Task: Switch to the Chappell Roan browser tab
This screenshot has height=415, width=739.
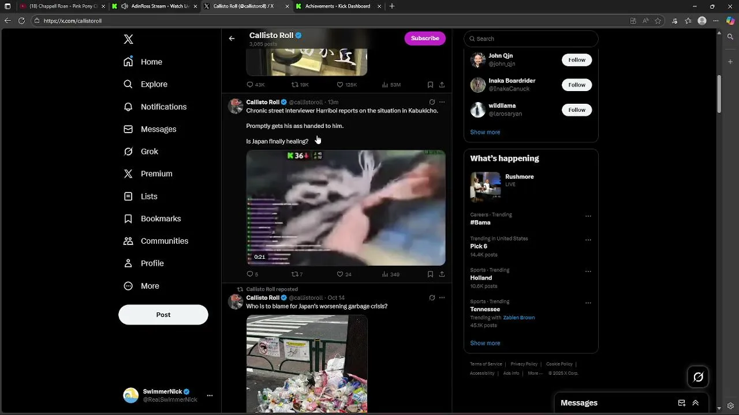Action: 62,6
